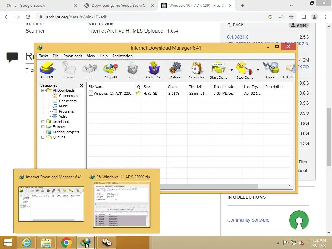Screen dimensions: 332x249
Task: Sort by the File Name column header
Action: tap(111, 87)
